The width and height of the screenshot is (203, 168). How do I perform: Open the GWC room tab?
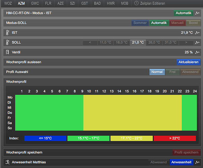tap(35, 3)
